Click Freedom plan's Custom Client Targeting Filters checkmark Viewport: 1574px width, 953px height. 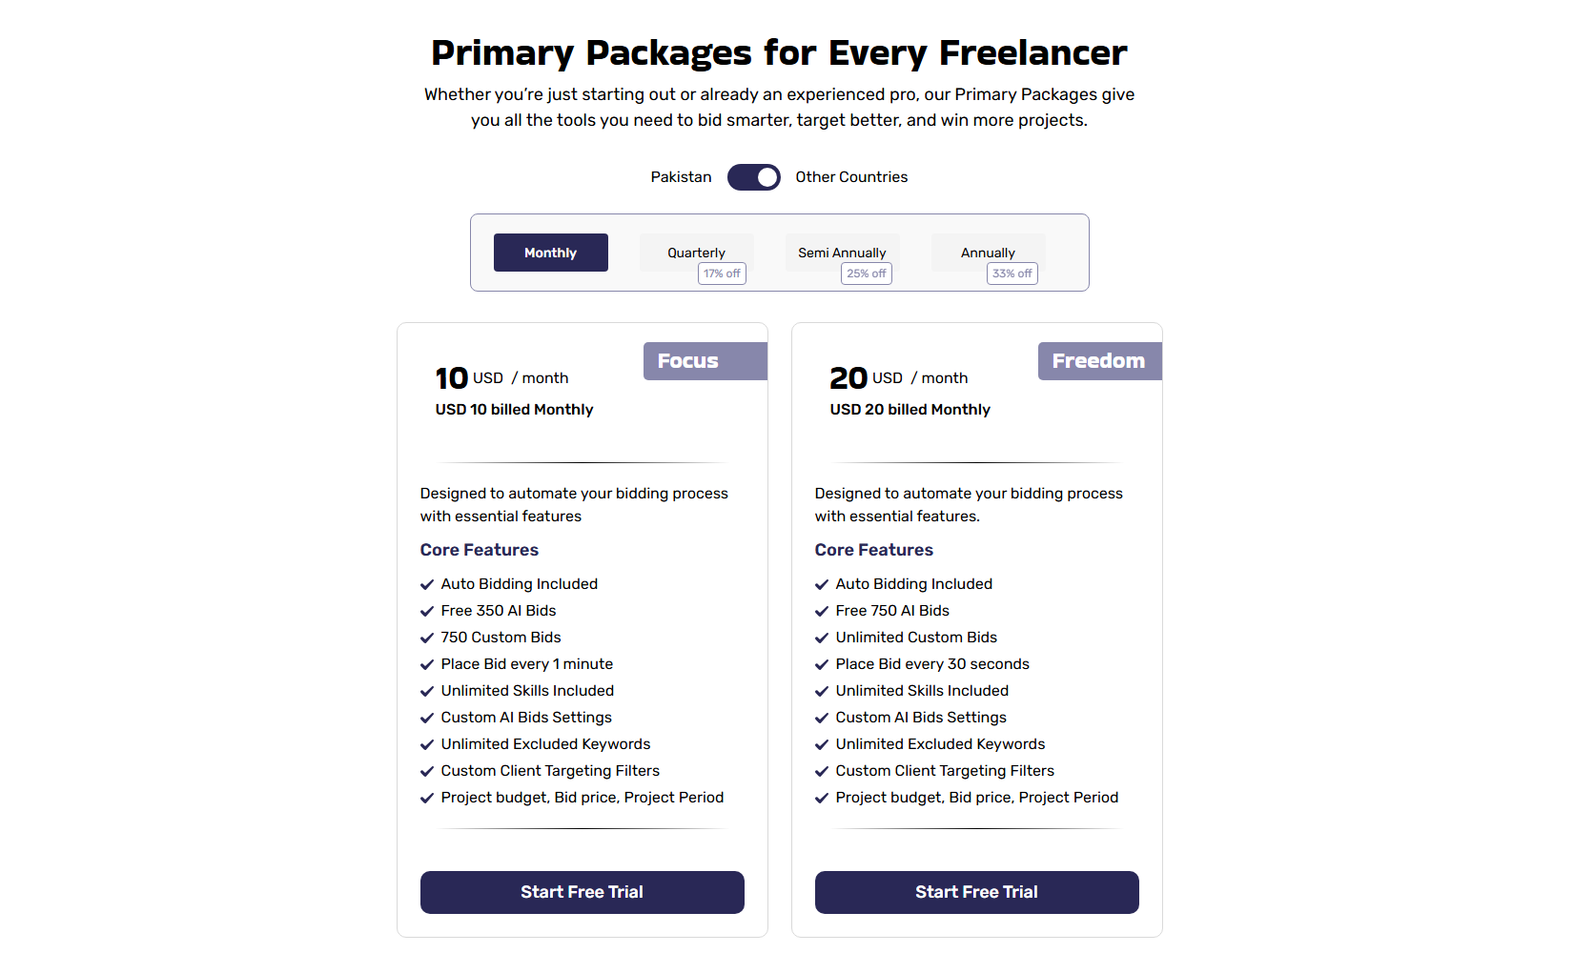(822, 772)
